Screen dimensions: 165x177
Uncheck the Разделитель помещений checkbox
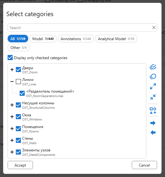(22, 93)
